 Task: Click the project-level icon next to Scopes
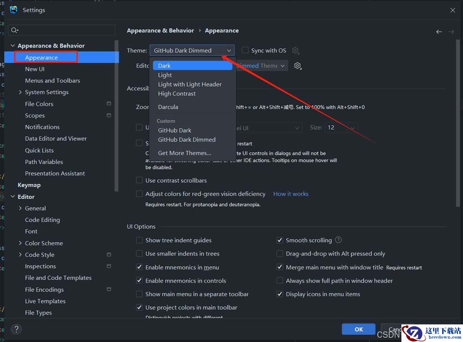point(109,115)
